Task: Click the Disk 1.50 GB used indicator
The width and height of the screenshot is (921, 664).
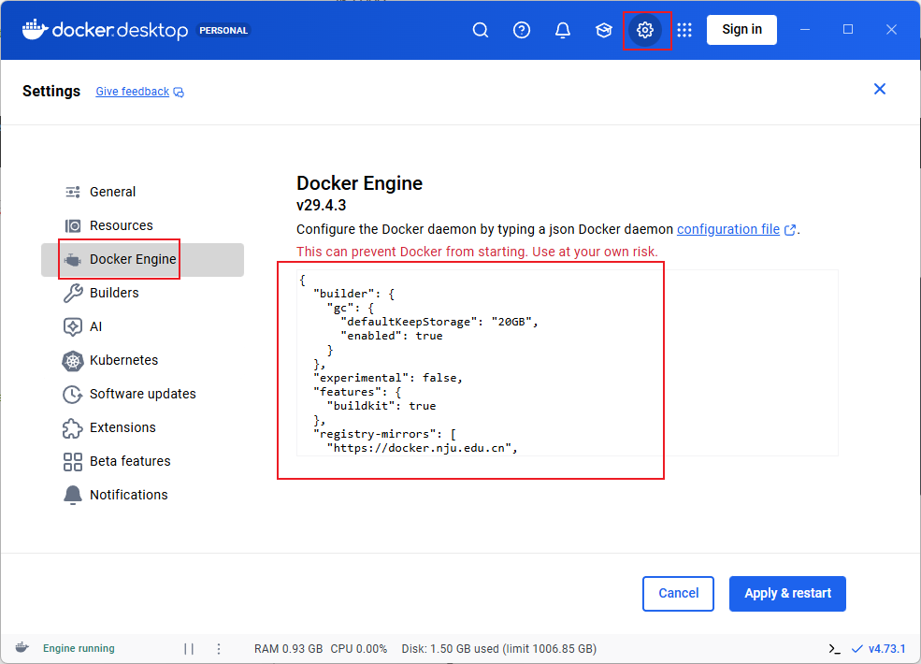Action: 499,649
